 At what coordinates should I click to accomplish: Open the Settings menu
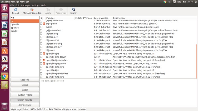35,5
